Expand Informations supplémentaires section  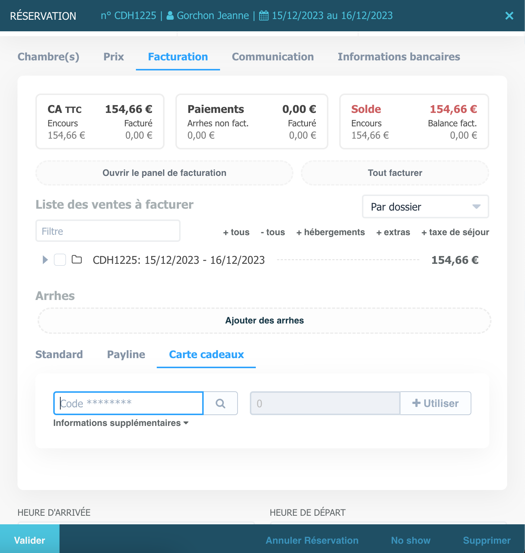(x=121, y=423)
